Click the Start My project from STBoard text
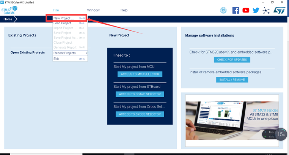 [137, 87]
